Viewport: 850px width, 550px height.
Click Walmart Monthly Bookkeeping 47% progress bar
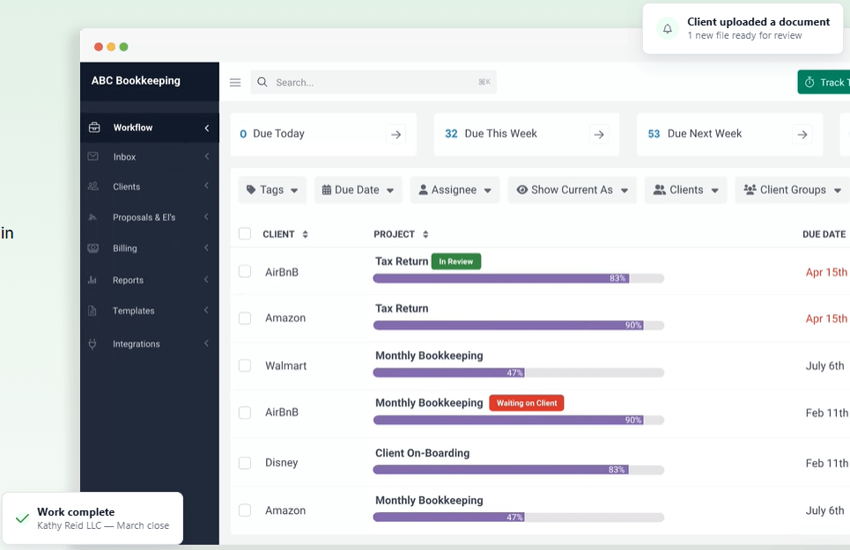pyautogui.click(x=518, y=372)
